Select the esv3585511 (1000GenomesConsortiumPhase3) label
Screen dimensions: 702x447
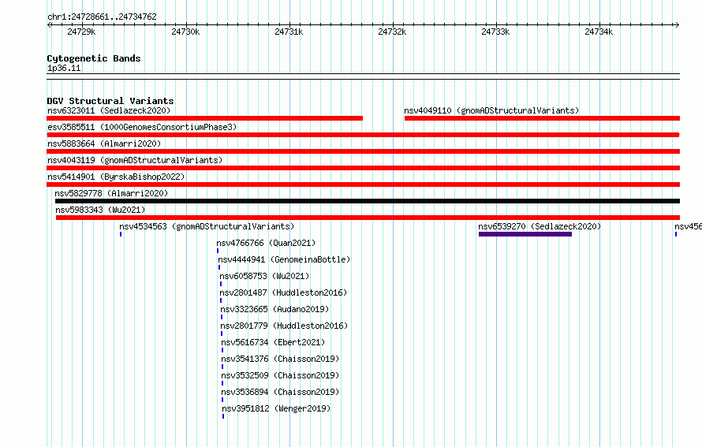142,127
